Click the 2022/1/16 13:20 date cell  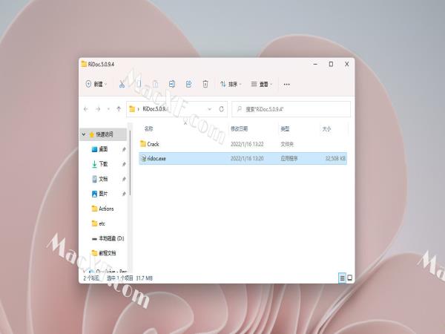click(x=247, y=159)
